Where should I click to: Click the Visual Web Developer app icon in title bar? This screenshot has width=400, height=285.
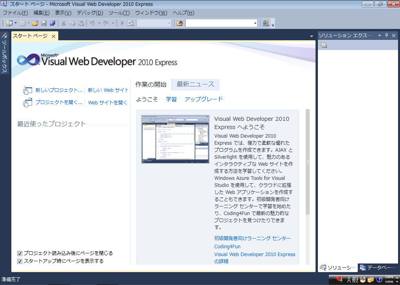(4, 4)
